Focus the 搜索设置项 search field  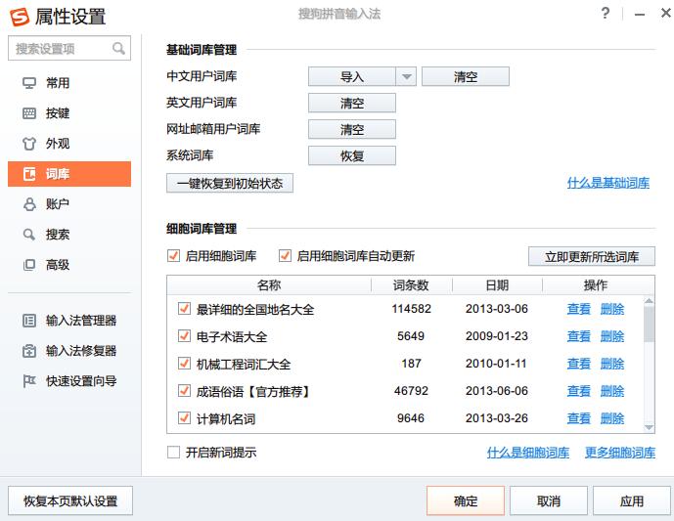69,48
